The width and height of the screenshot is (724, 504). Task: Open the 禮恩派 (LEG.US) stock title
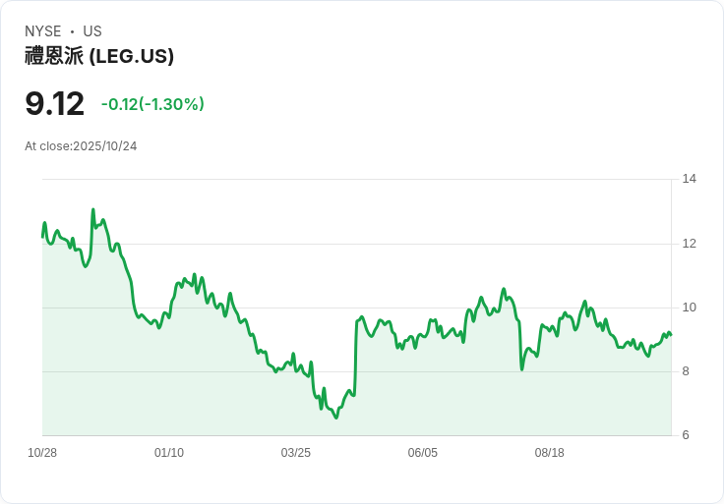pyautogui.click(x=99, y=56)
